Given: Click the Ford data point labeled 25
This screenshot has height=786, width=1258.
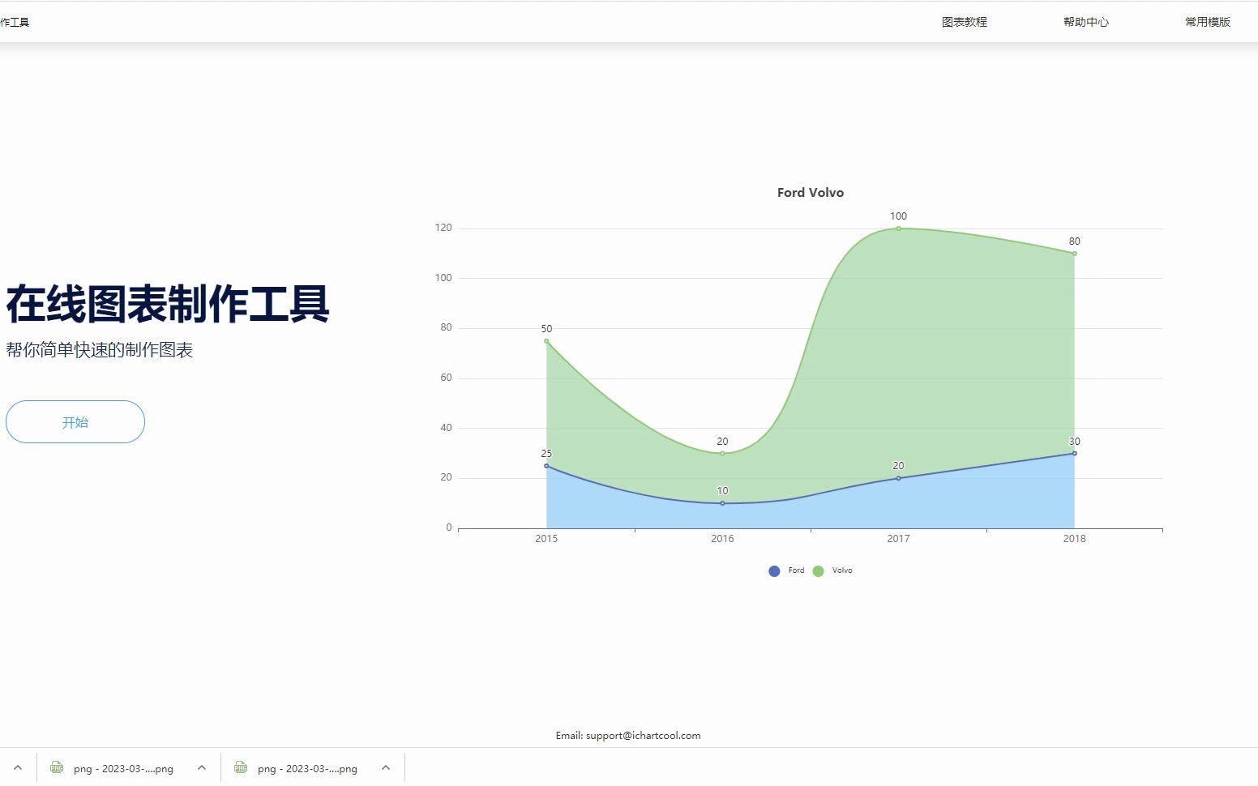Looking at the screenshot, I should [546, 466].
